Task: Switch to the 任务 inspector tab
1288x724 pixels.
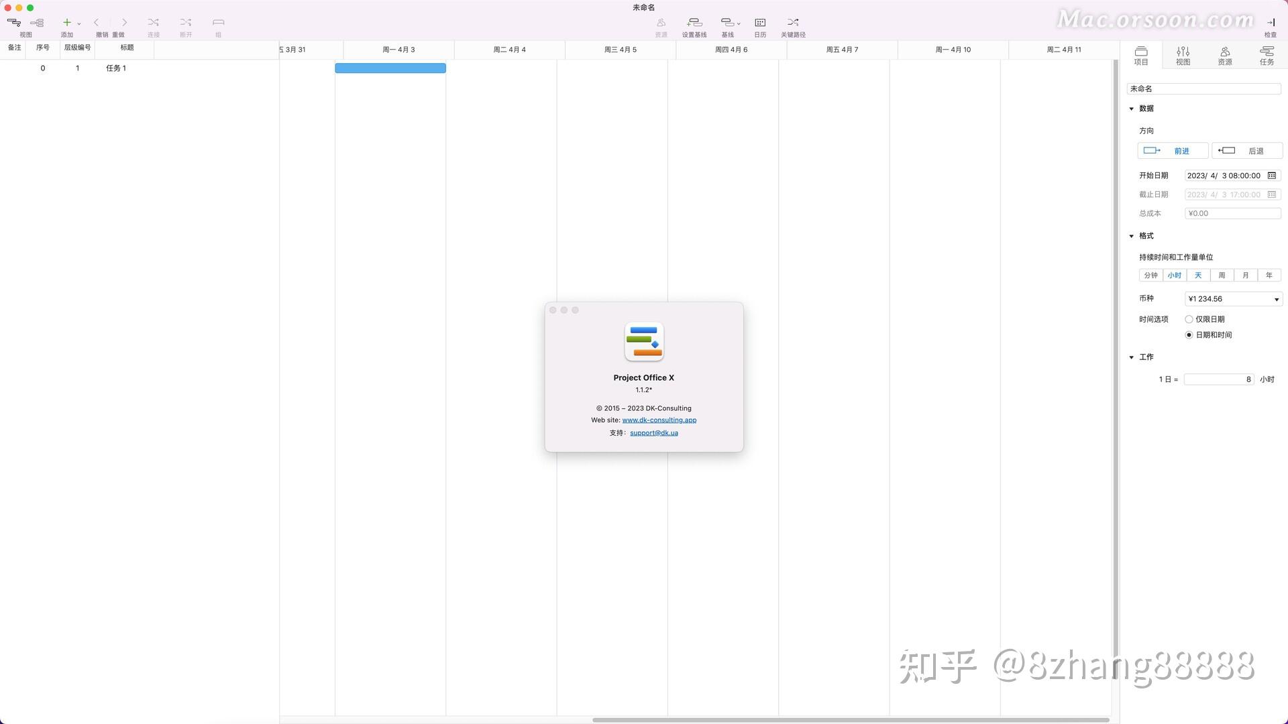Action: pyautogui.click(x=1267, y=54)
